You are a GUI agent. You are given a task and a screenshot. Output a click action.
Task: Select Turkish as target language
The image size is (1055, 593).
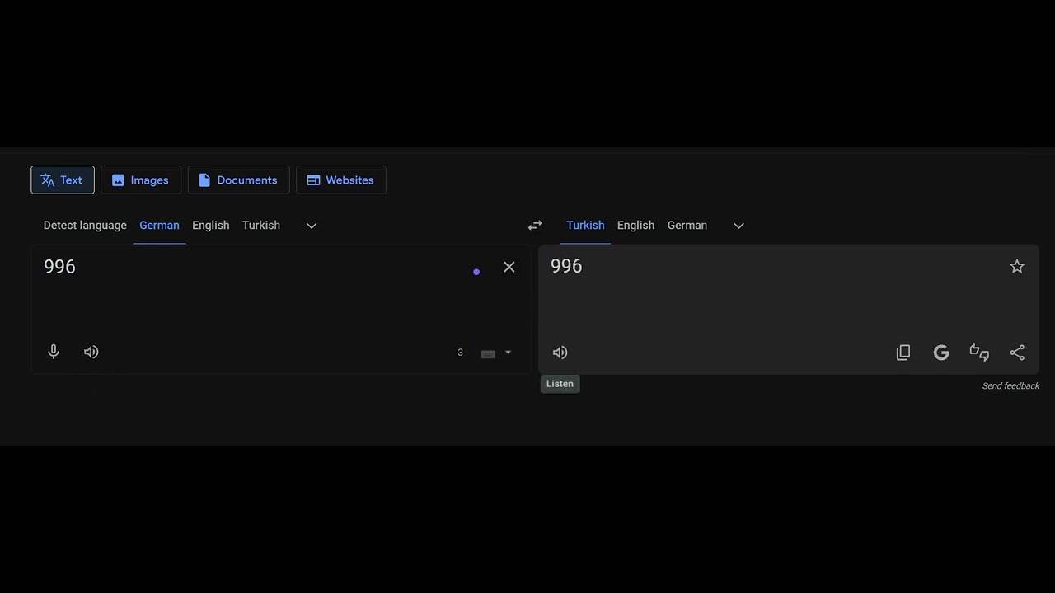585,226
